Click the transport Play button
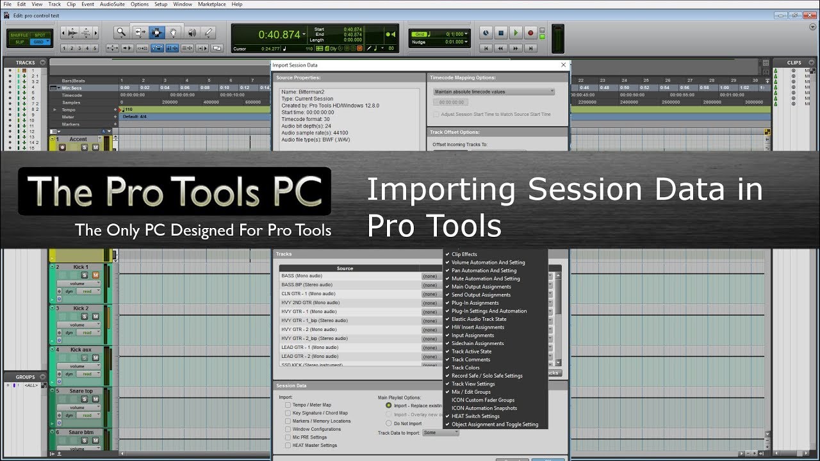 tap(516, 33)
